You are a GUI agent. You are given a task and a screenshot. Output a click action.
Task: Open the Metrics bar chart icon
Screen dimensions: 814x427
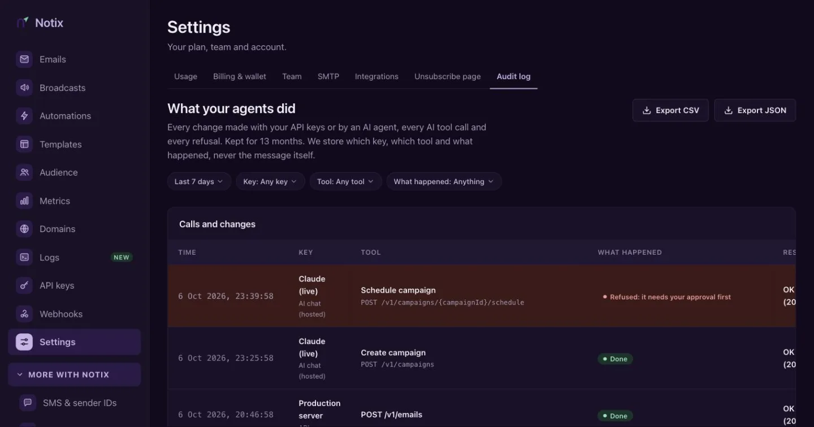24,201
